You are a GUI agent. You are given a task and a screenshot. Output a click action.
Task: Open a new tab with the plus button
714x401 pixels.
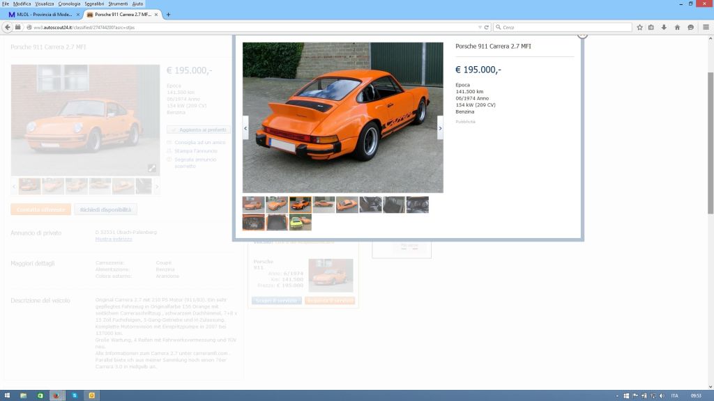(x=168, y=15)
